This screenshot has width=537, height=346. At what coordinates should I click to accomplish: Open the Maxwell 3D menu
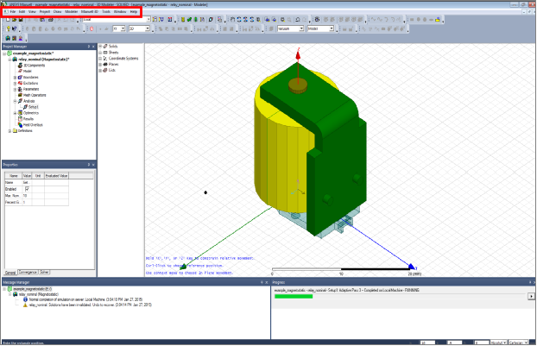pyautogui.click(x=90, y=11)
